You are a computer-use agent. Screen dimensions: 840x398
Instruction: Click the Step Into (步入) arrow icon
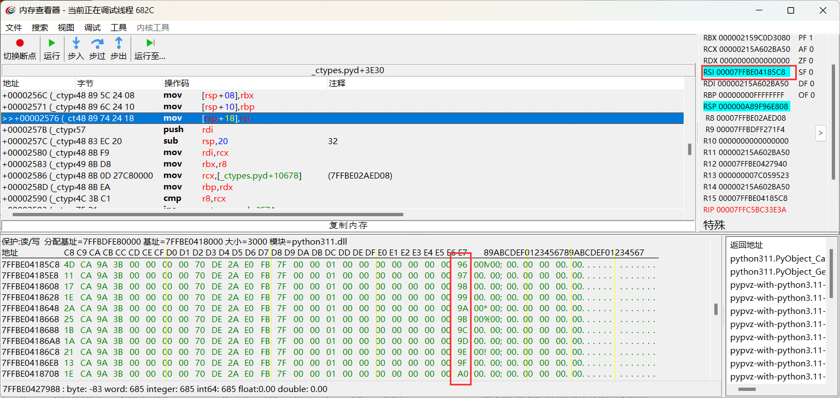point(76,43)
